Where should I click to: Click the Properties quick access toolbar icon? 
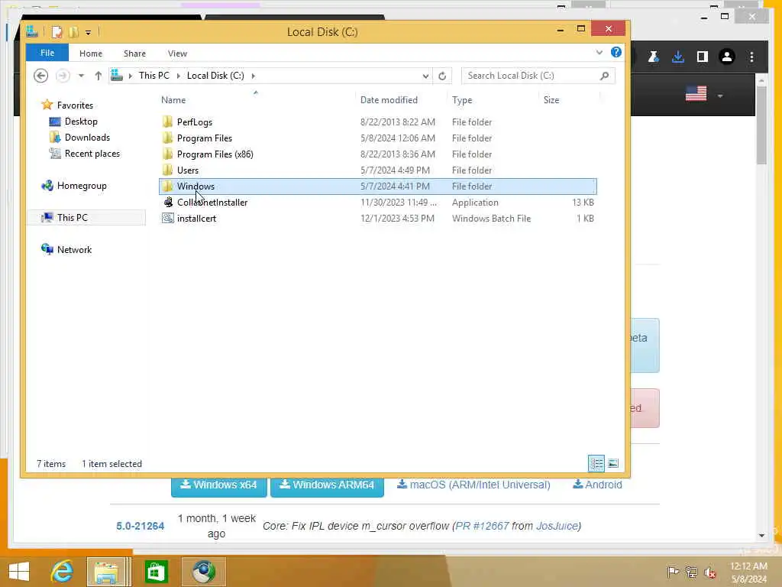click(x=57, y=32)
